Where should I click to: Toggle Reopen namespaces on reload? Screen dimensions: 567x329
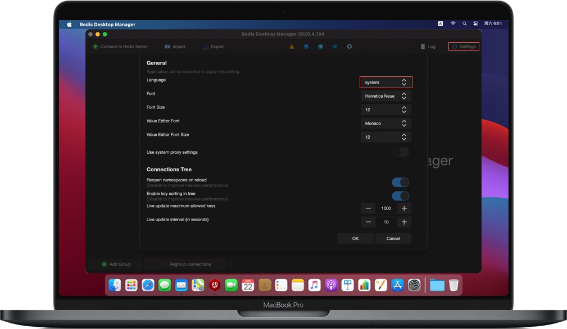point(401,182)
